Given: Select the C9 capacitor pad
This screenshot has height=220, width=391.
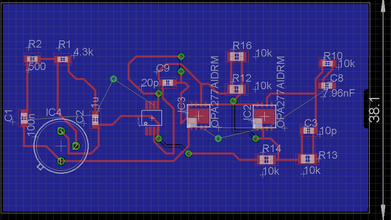Looking at the screenshot, I should 168,83.
